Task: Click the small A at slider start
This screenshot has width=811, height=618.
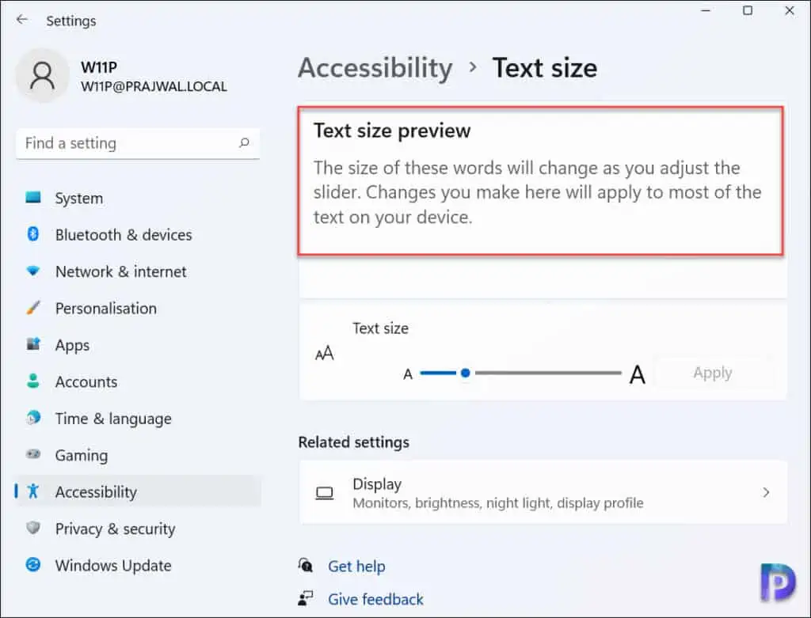Action: (408, 374)
